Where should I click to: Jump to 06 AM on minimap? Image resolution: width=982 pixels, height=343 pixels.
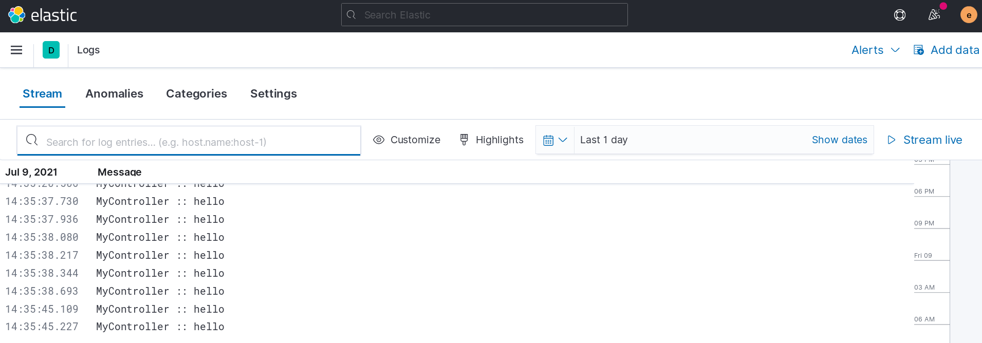click(924, 319)
